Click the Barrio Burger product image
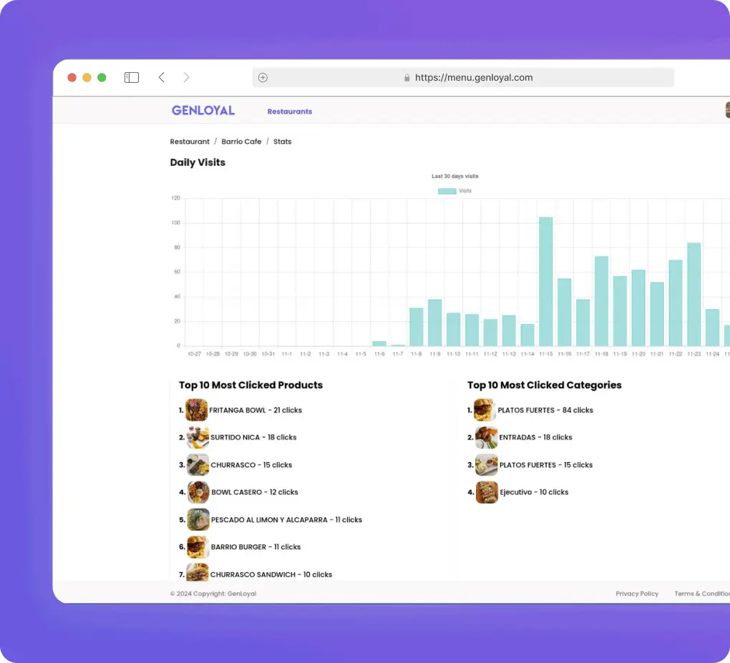This screenshot has width=730, height=663. coord(198,547)
